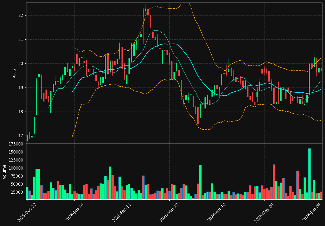Viewport: 325px width, 226px height.
Task: Select the price tick label "17"
Action: [21, 136]
